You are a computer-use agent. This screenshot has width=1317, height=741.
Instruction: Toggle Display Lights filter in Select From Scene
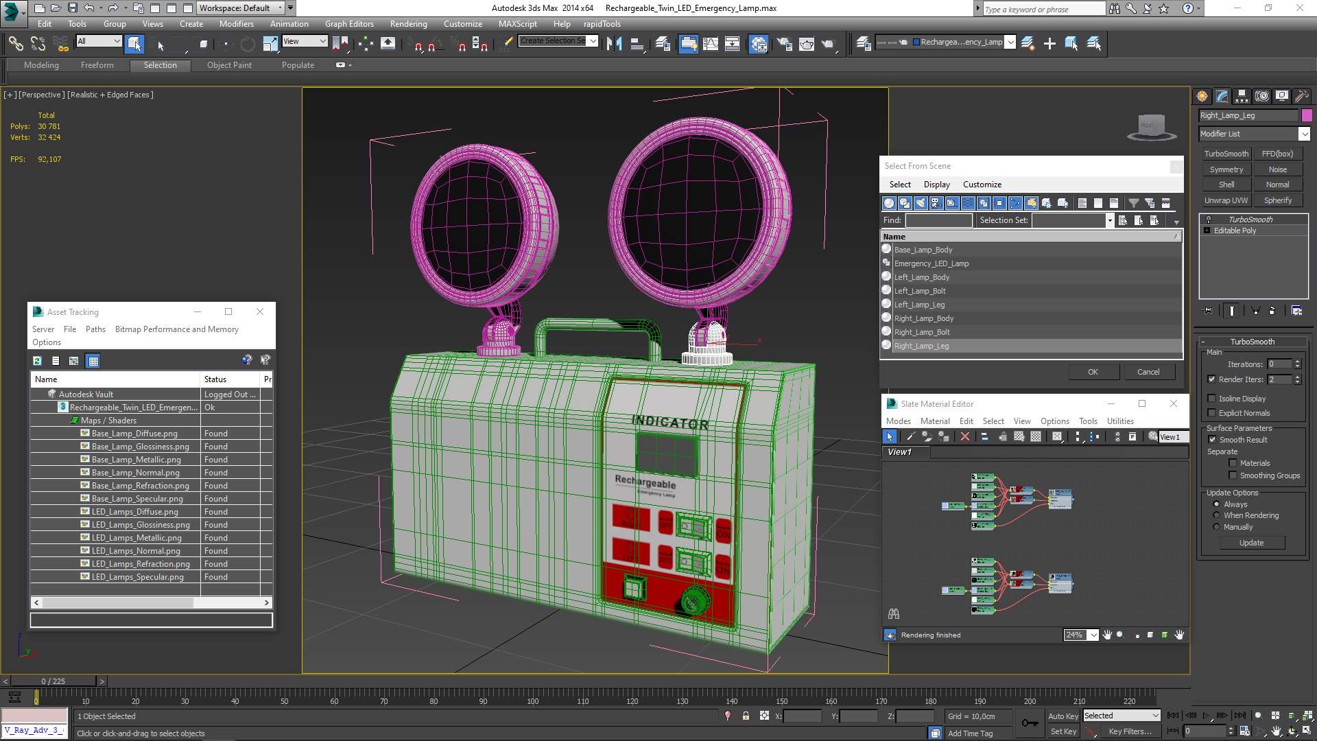pos(921,203)
